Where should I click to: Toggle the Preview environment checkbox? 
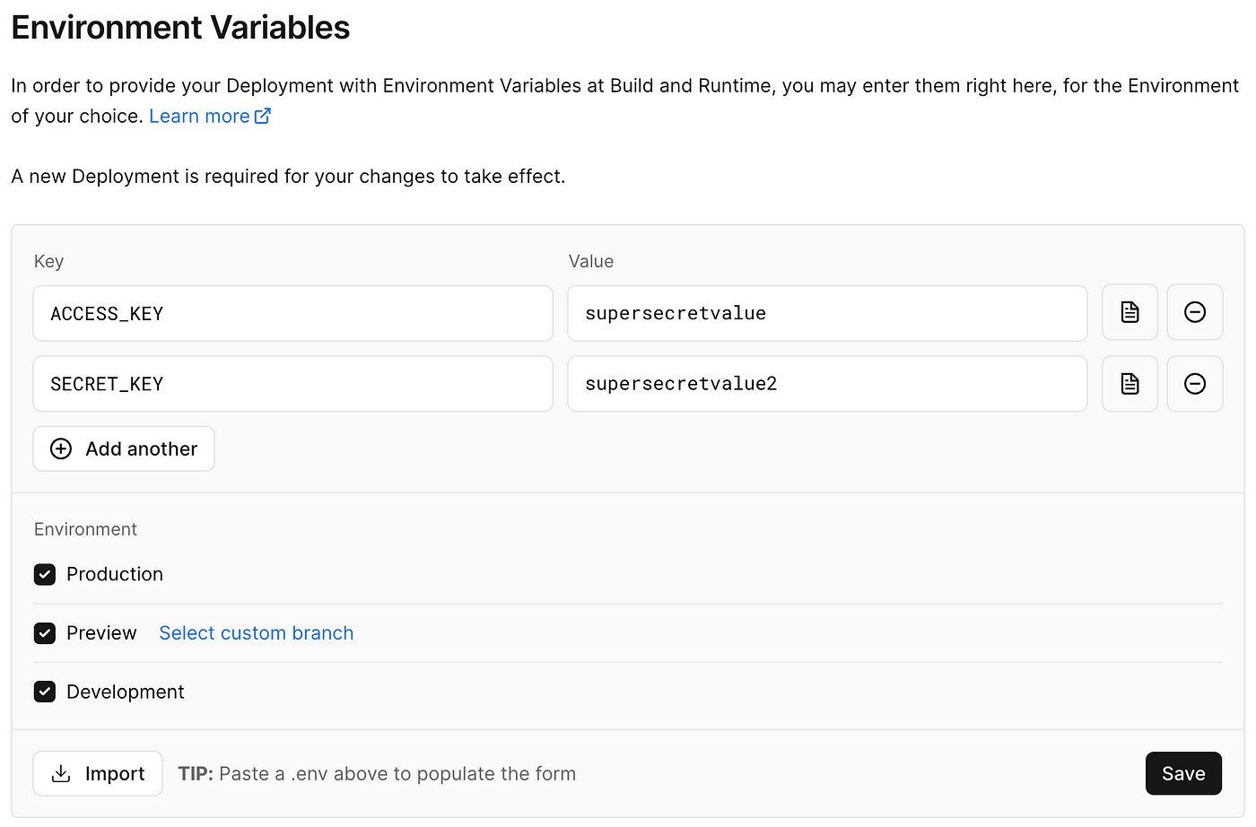coord(45,633)
